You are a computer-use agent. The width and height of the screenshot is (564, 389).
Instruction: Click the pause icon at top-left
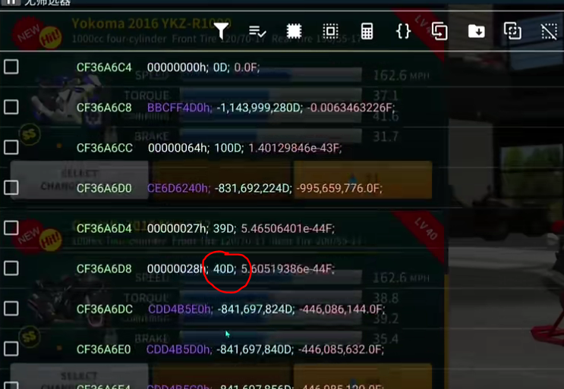click(11, 2)
